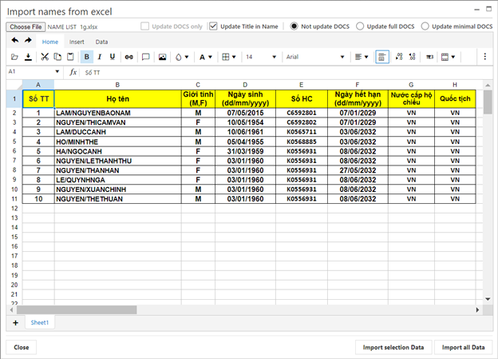Select cell with passport C6592802

coord(302,122)
